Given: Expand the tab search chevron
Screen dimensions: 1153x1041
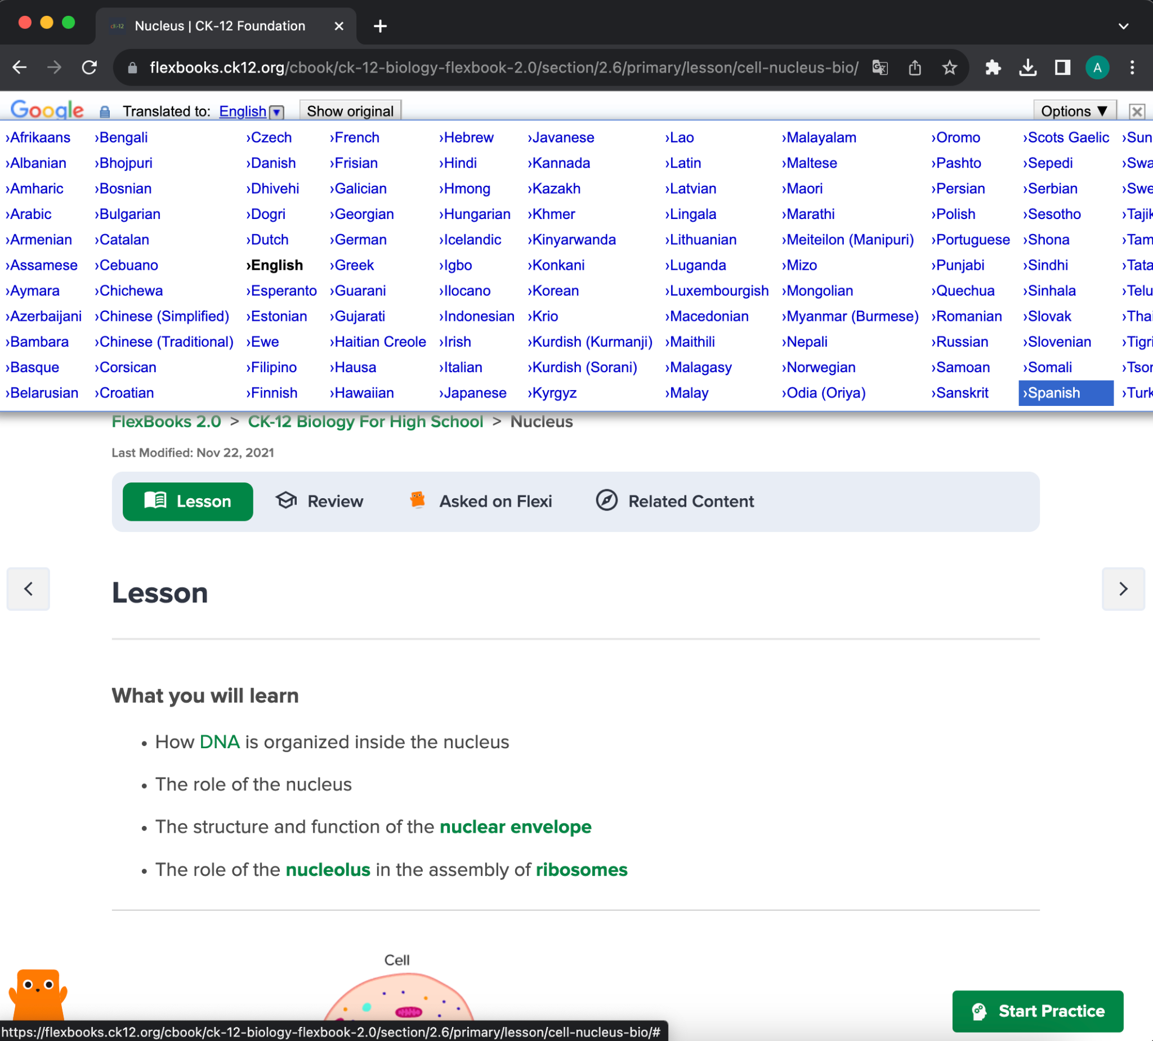Looking at the screenshot, I should tap(1123, 26).
